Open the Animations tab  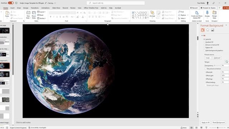(45, 8)
